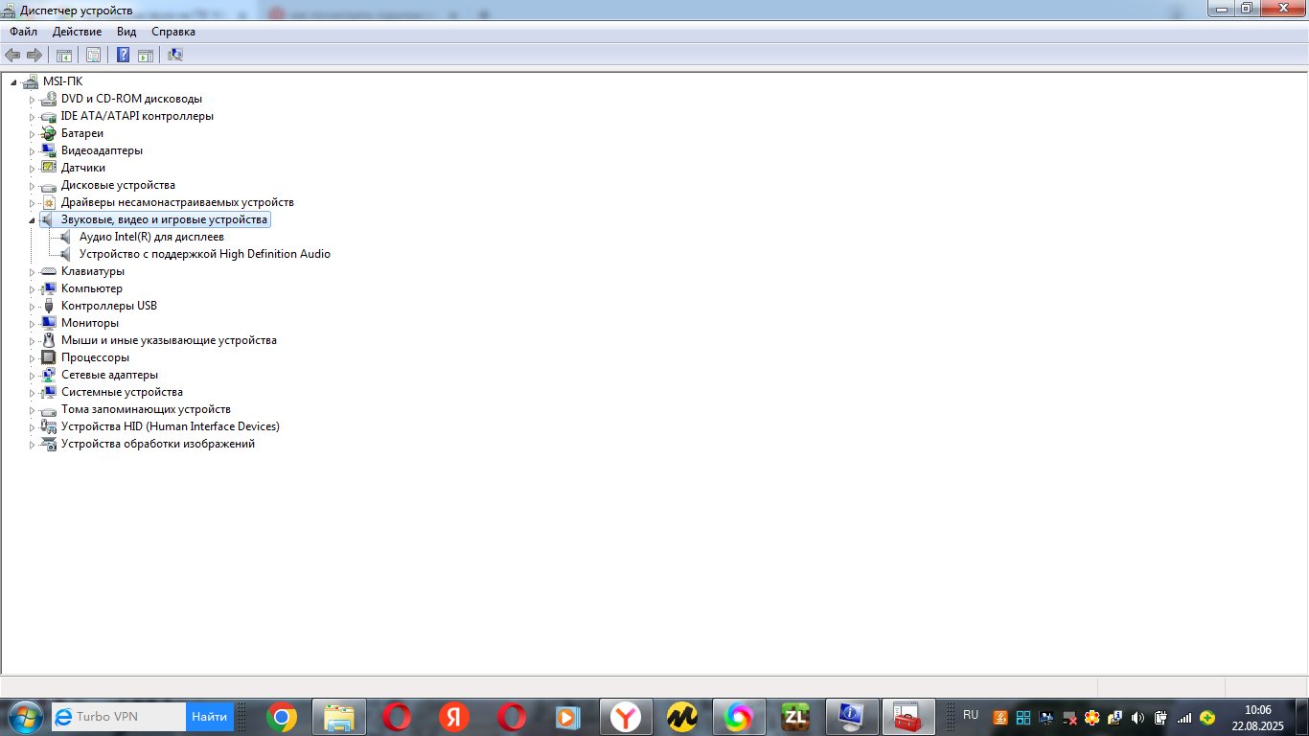Expand the Мониторы node
The image size is (1309, 736).
tap(32, 324)
